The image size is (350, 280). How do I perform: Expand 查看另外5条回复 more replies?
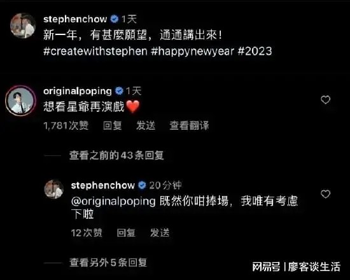tap(108, 263)
